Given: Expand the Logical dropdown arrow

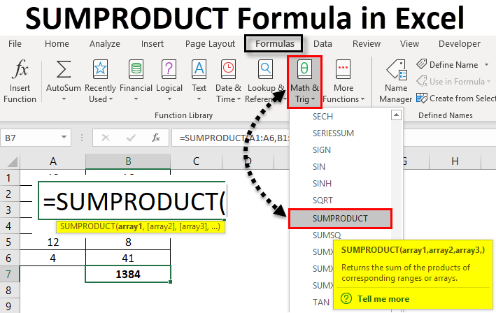Looking at the screenshot, I should point(169,99).
